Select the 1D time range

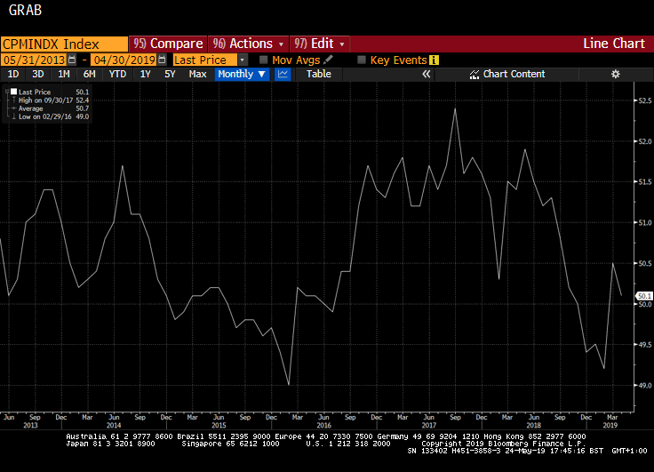pos(13,75)
